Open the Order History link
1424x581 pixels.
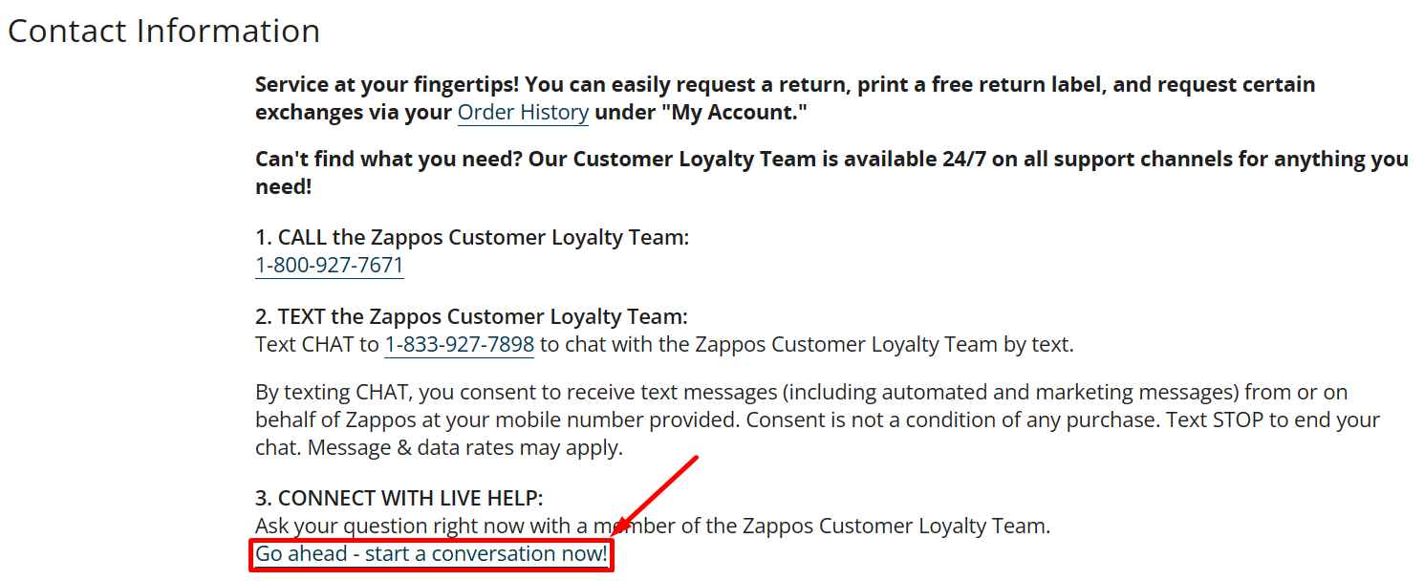[x=522, y=112]
